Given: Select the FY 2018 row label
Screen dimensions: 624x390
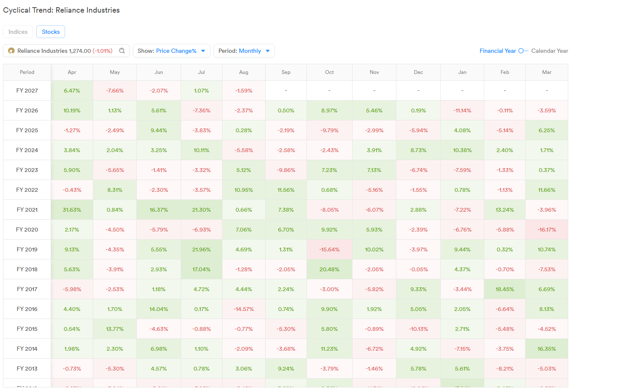Looking at the screenshot, I should click(27, 269).
